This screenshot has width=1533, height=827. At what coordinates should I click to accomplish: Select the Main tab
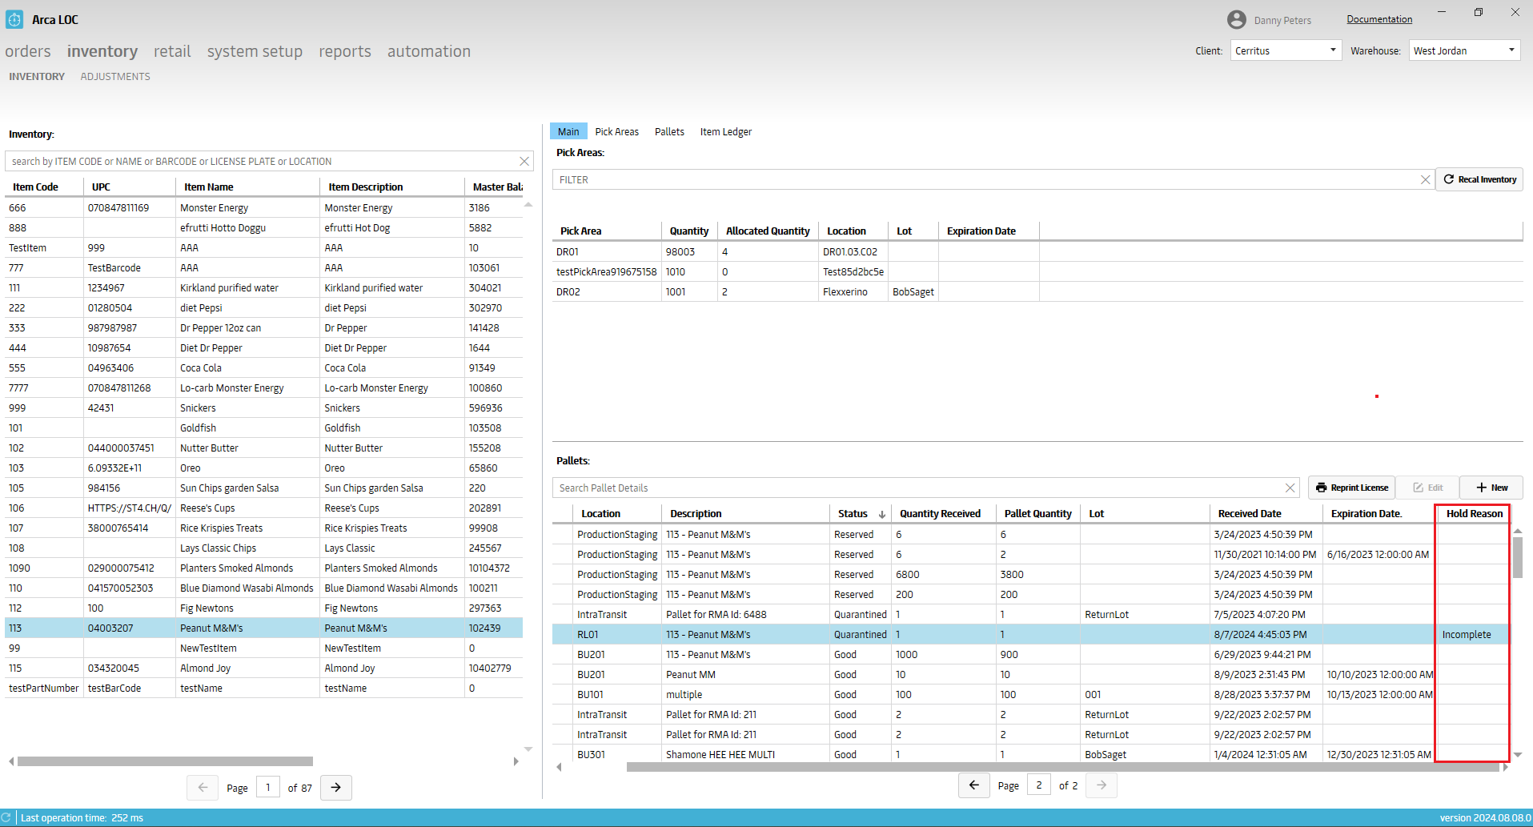pos(568,132)
